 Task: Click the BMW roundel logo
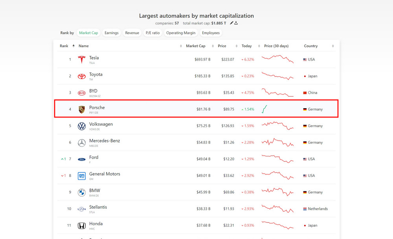[x=81, y=193]
